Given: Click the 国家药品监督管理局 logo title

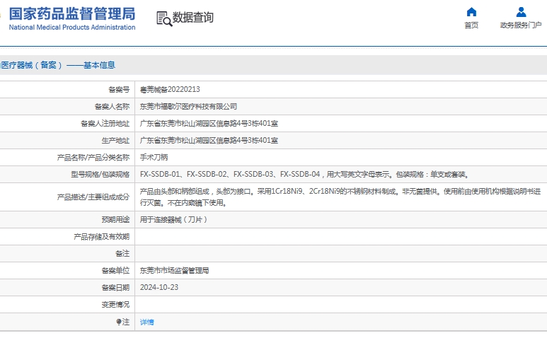Looking at the screenshot, I should tap(72, 14).
